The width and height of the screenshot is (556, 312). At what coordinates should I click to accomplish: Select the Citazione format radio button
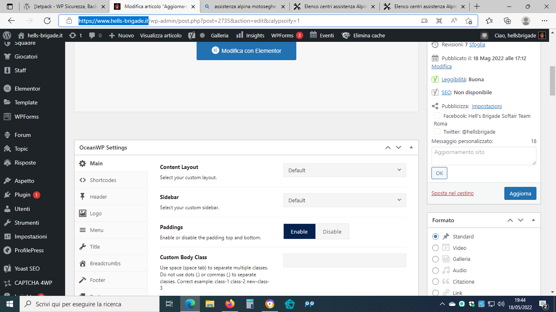[x=436, y=282]
